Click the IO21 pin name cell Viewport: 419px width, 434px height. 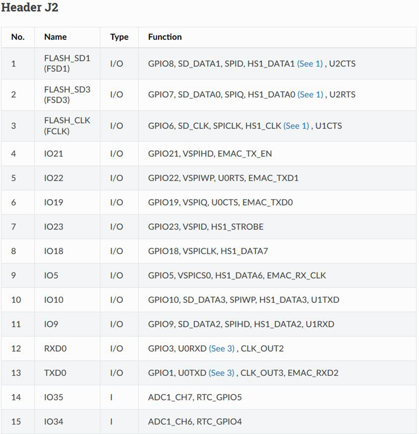[x=54, y=154]
